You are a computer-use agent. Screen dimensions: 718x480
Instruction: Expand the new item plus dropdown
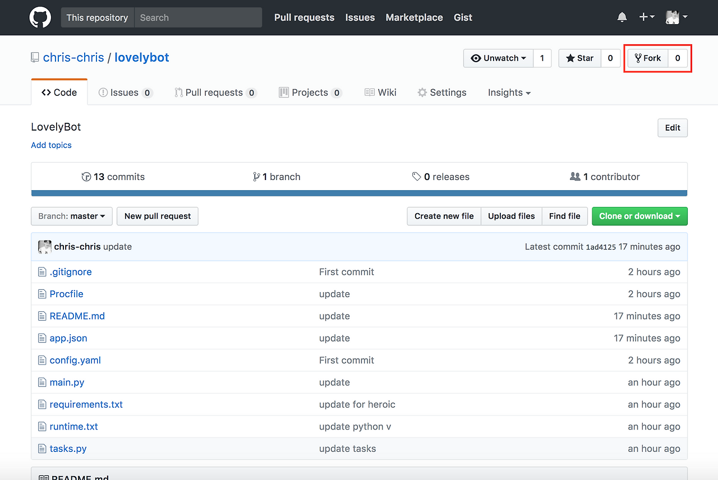coord(647,17)
